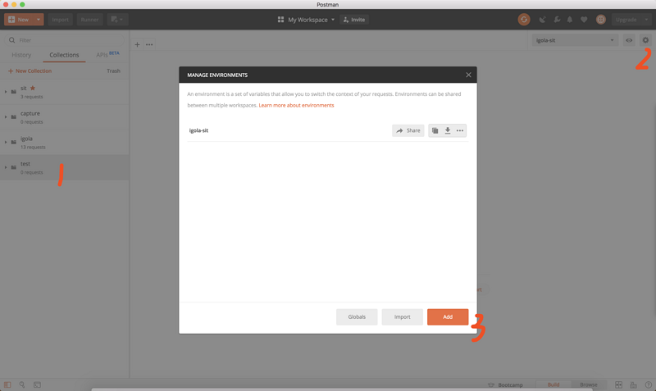Open the Runner
Screen dimensions: 656x391
[89, 19]
